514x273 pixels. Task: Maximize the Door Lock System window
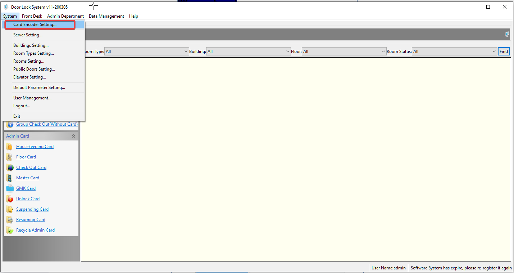click(x=488, y=7)
